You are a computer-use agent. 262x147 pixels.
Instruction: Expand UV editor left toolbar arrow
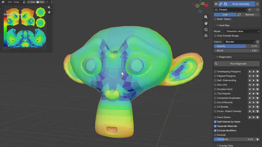coord(1,8)
